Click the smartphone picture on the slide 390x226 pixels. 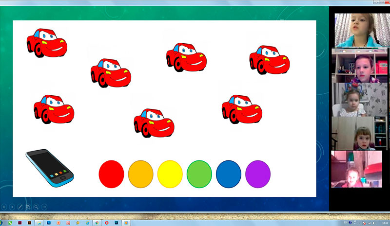[50, 168]
